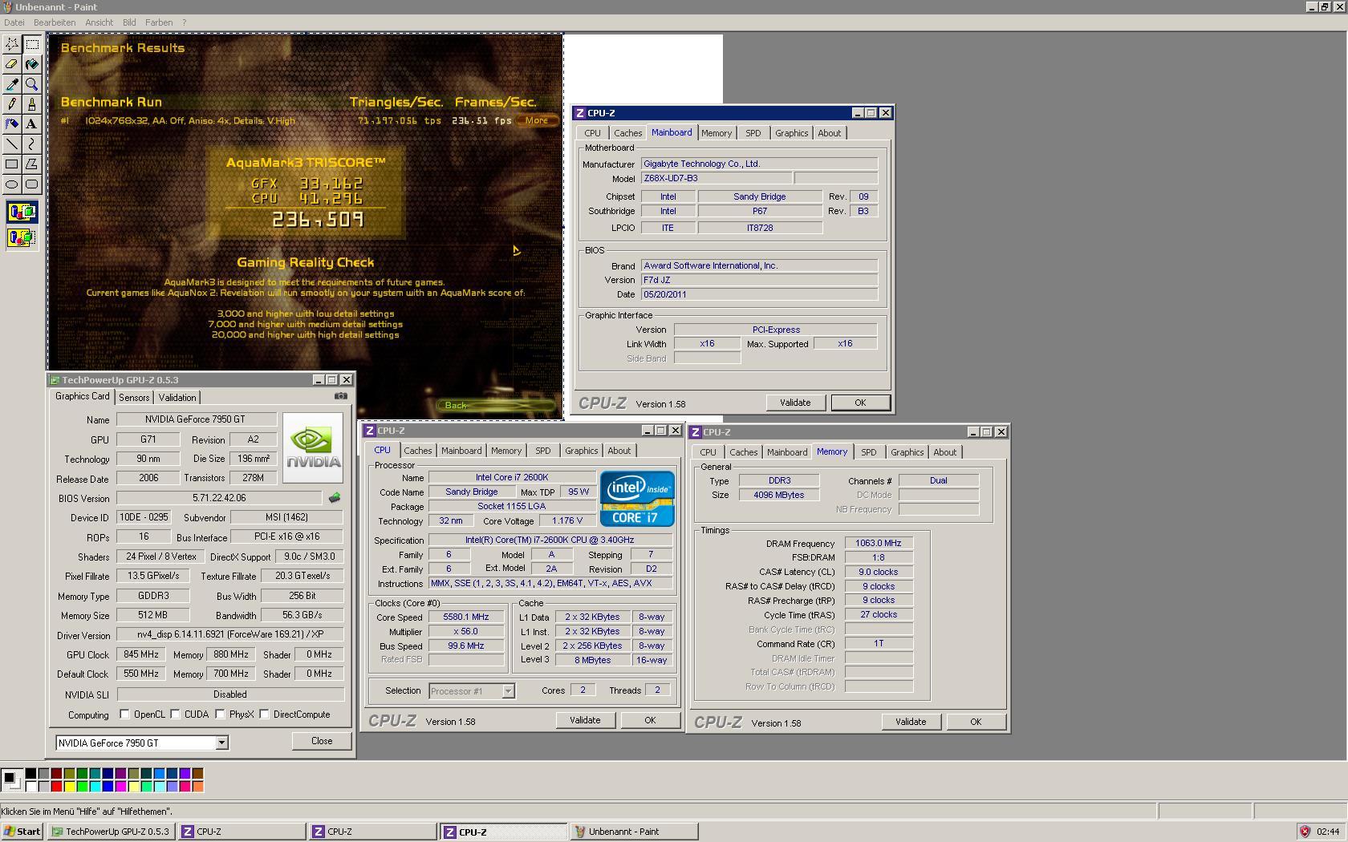Open the Bearbeiten menu in Paint
The image size is (1348, 842).
tap(55, 22)
